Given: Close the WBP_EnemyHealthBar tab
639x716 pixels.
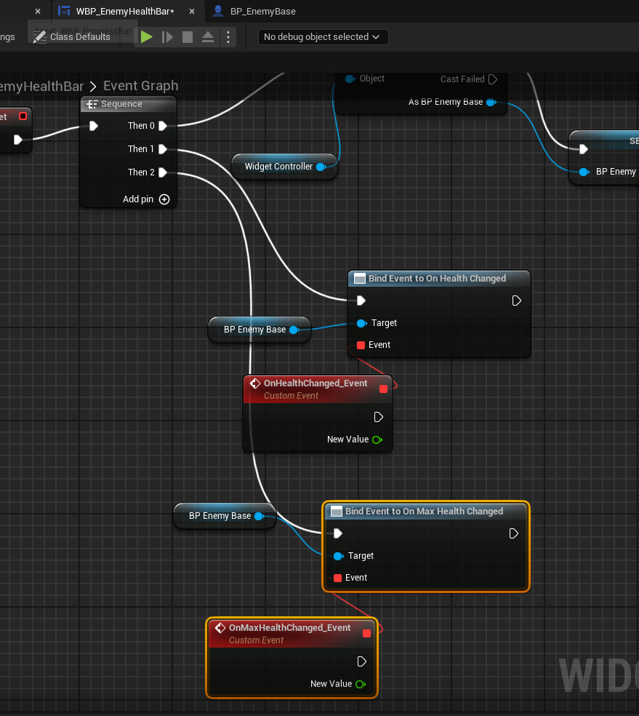Looking at the screenshot, I should [192, 12].
